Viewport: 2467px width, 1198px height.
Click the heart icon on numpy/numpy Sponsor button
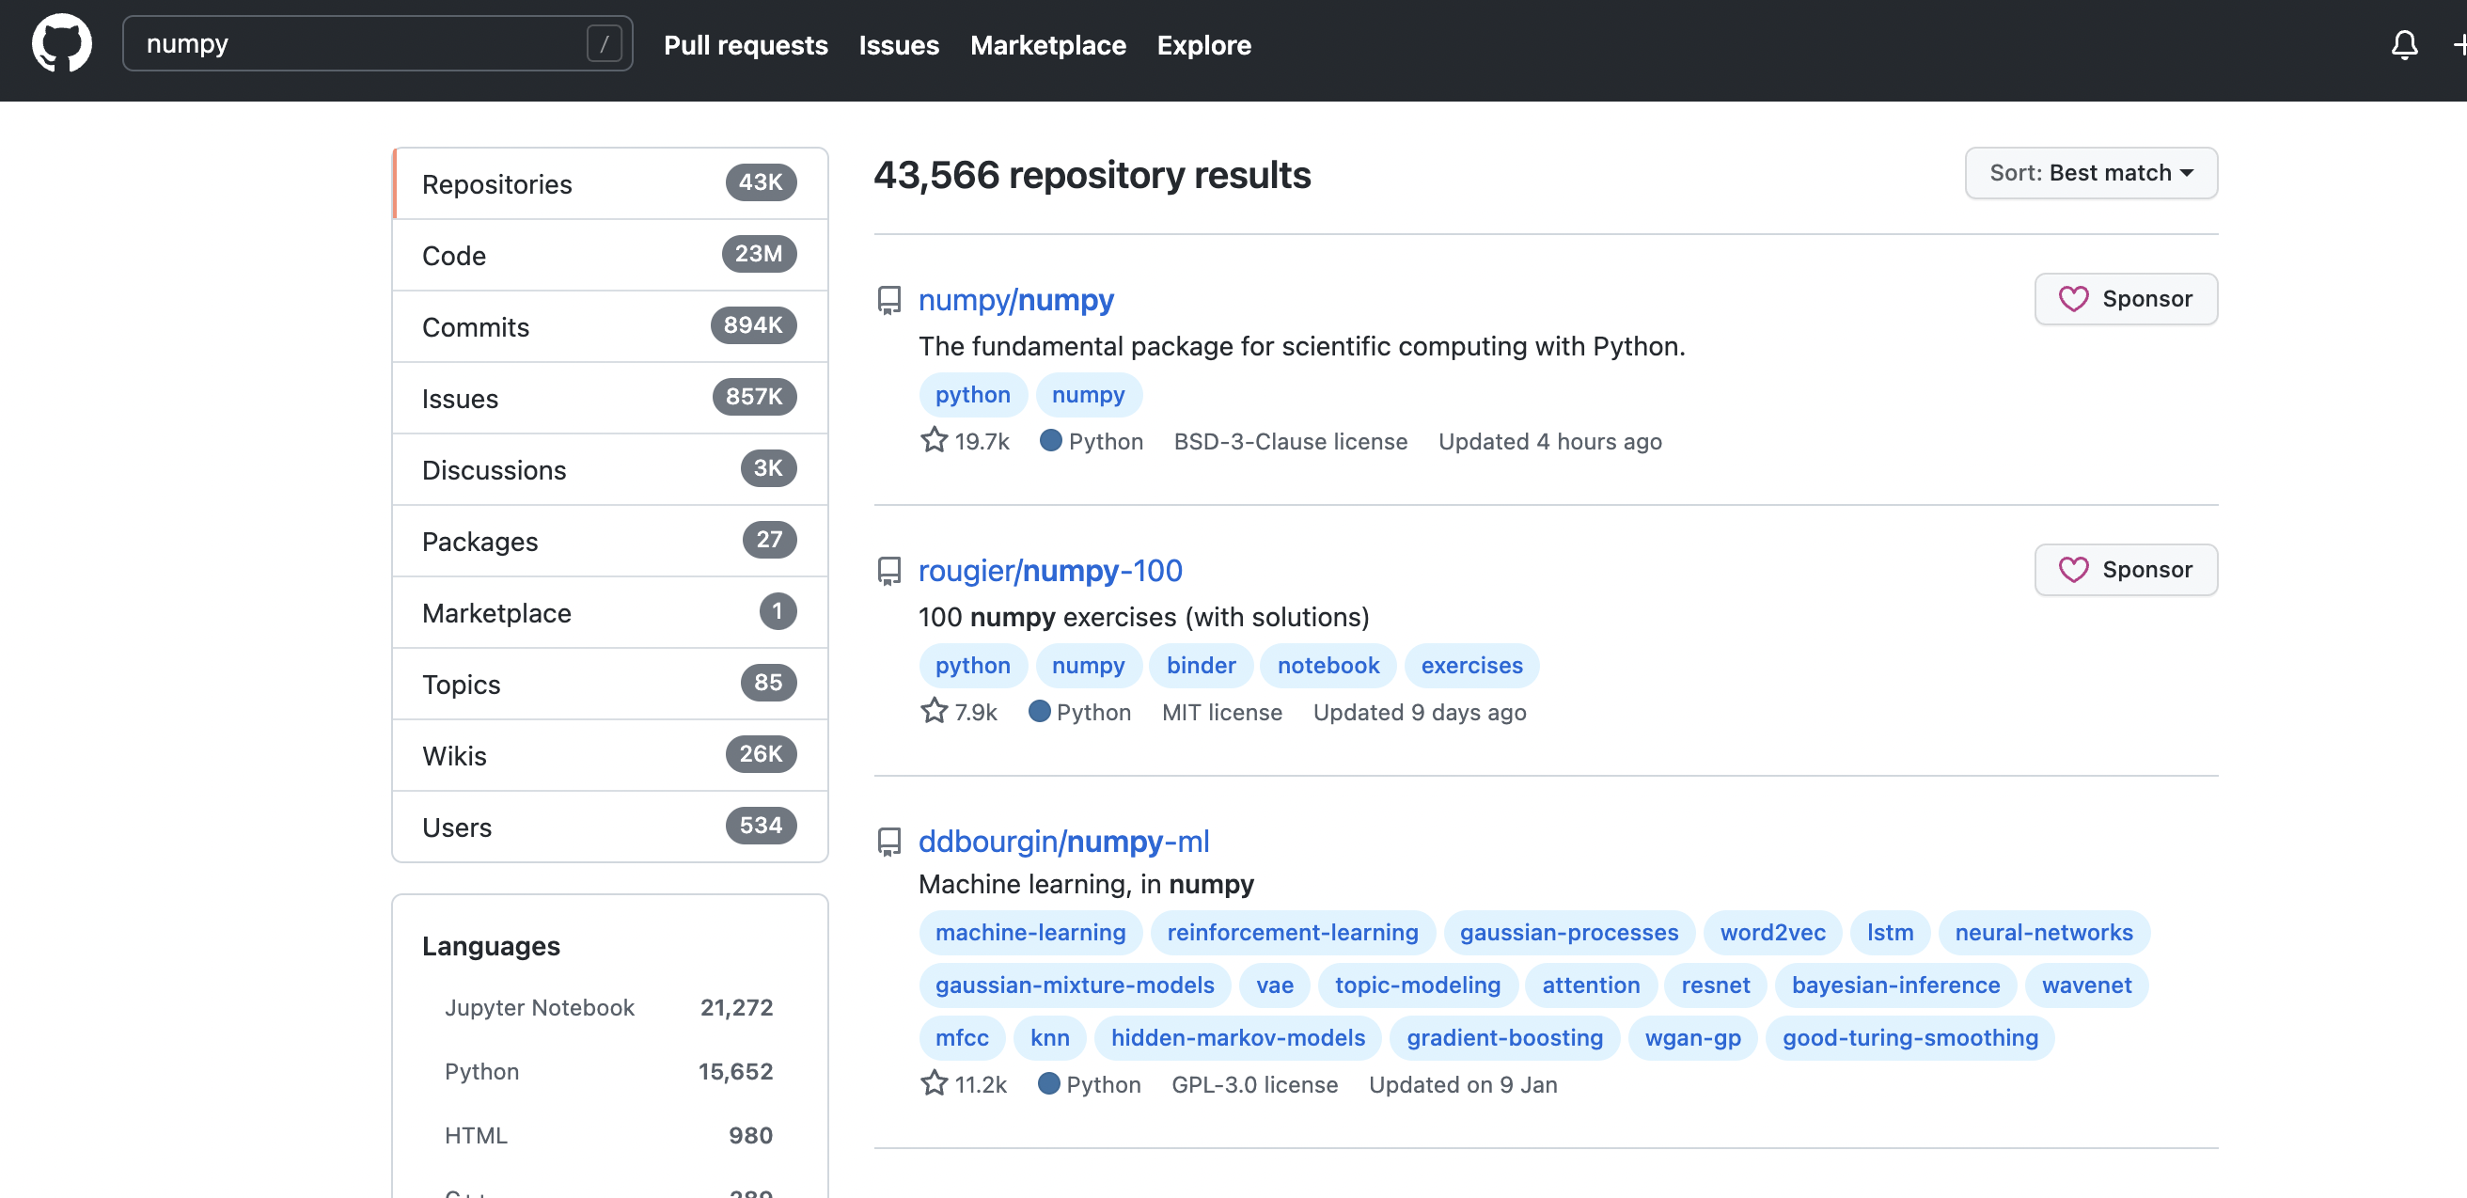2073,299
